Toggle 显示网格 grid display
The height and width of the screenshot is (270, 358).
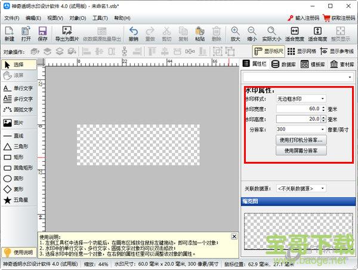point(304,51)
